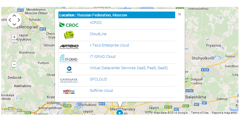The width and height of the screenshot is (245, 119).
Task: Click the Fryazino map label
Action: pos(214,45)
